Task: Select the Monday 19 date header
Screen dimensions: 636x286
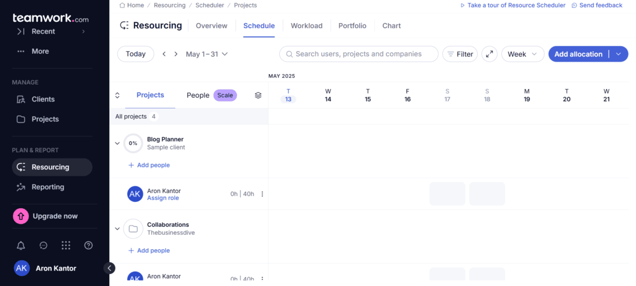Action: pyautogui.click(x=526, y=95)
